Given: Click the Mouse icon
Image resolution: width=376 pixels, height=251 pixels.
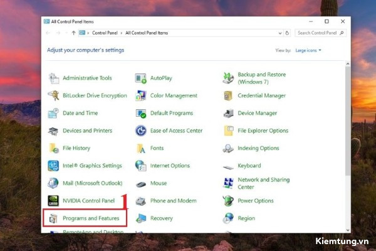Looking at the screenshot, I should (x=141, y=184).
